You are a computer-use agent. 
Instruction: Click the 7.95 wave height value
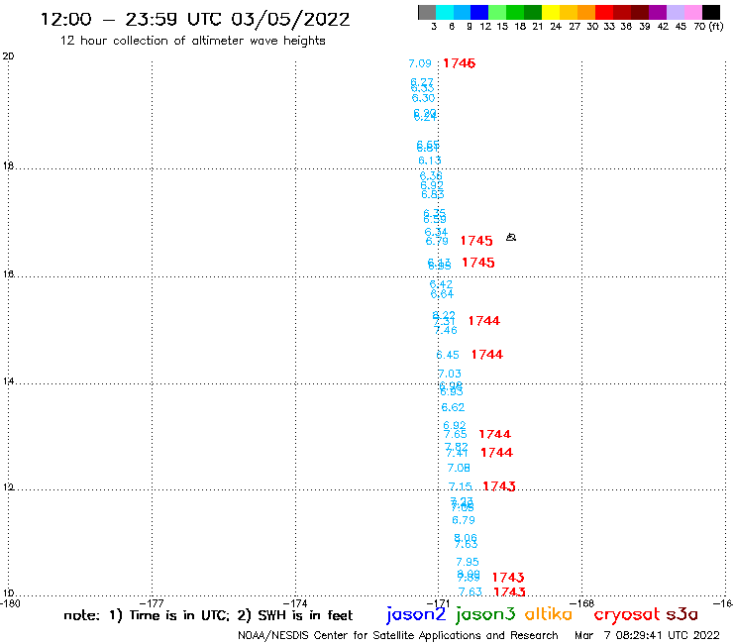468,562
